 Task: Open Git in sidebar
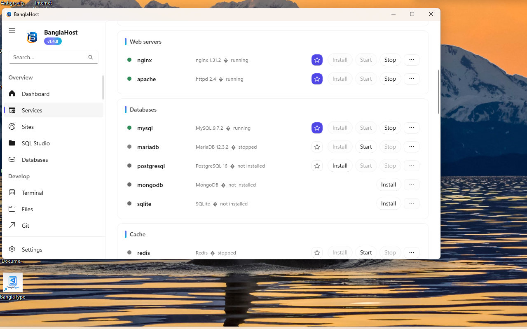pyautogui.click(x=54, y=226)
